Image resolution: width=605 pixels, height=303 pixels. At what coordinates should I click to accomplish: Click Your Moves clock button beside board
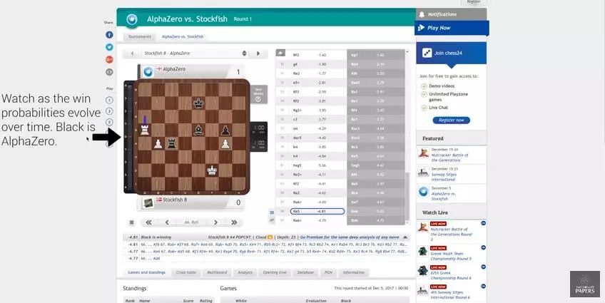point(258,95)
